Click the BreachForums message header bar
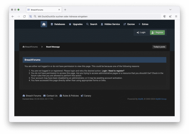189x134 pixels. pos(94,60)
